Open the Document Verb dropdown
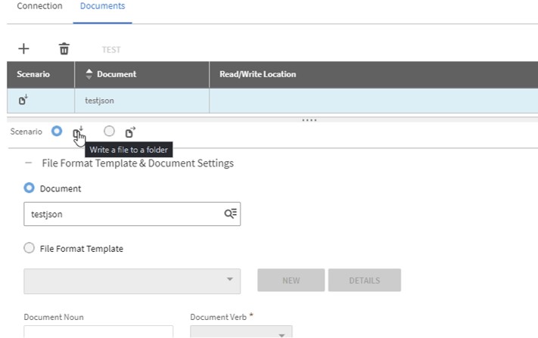Image resolution: width=538 pixels, height=338 pixels. [x=241, y=332]
